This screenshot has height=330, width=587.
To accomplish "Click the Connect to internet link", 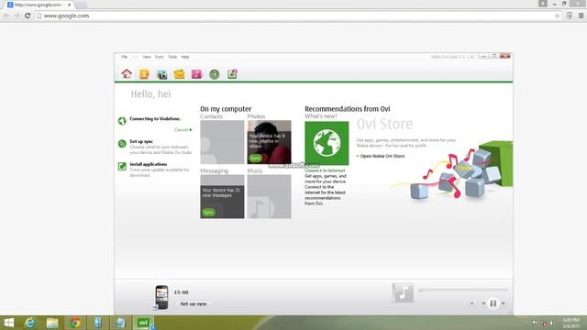I will (325, 170).
